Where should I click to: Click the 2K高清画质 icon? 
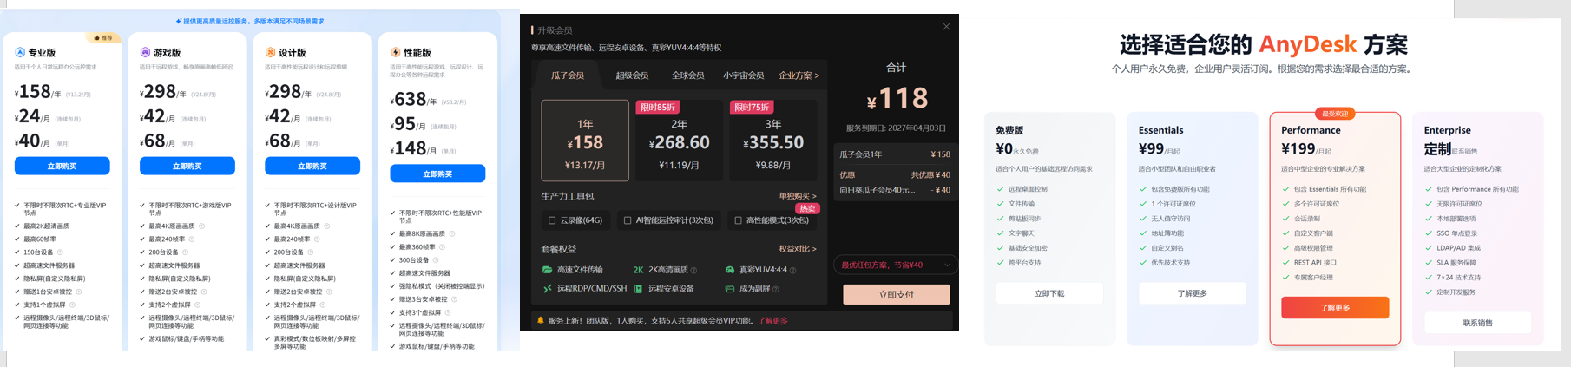click(x=638, y=270)
